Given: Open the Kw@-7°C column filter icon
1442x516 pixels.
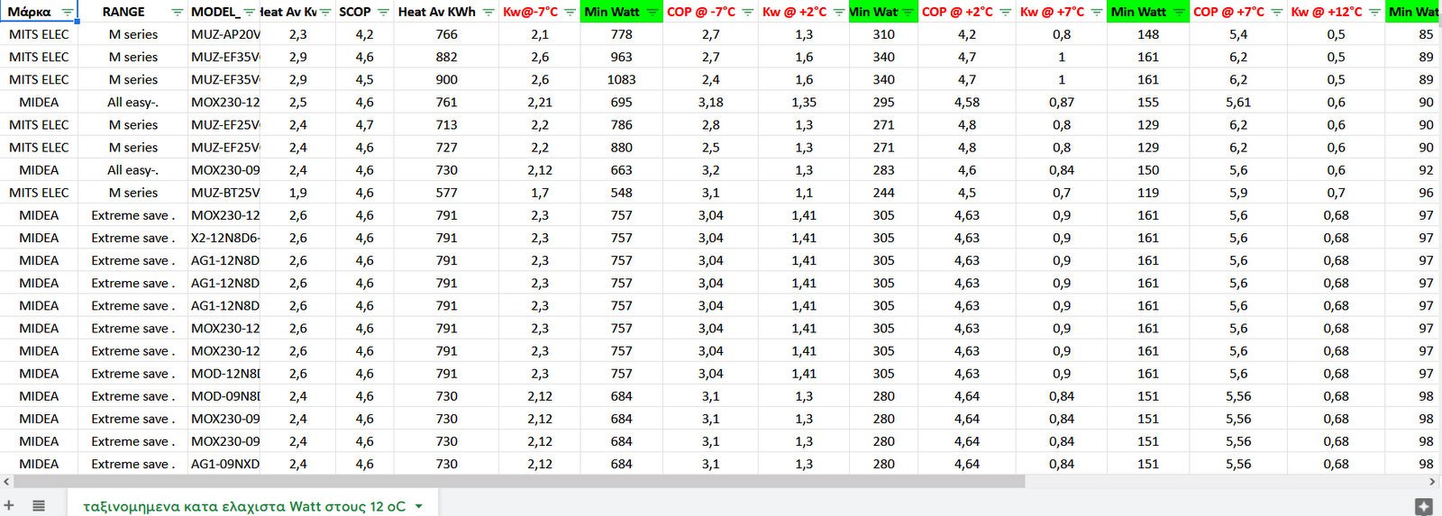Looking at the screenshot, I should click(x=570, y=13).
